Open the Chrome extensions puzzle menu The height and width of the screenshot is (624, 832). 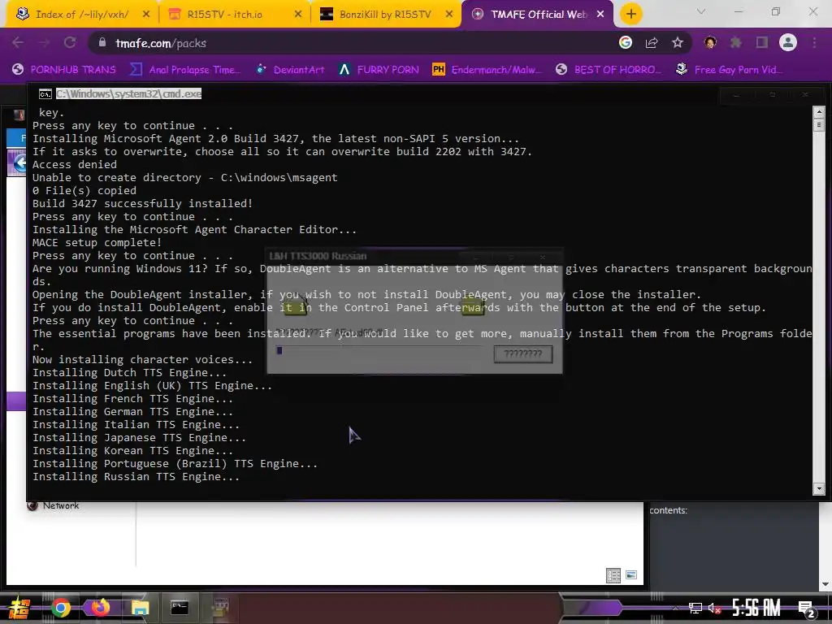click(736, 42)
